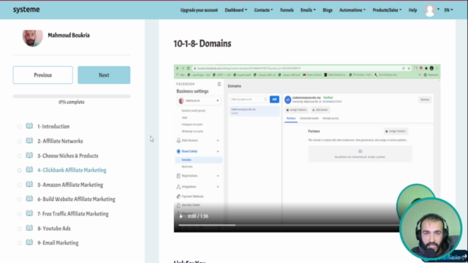The image size is (468, 263).
Task: Select Domain access tab in video
Action: click(331, 118)
